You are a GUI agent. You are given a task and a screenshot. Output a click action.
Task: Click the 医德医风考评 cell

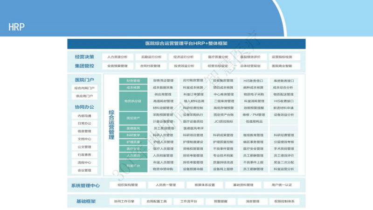pos(193,128)
